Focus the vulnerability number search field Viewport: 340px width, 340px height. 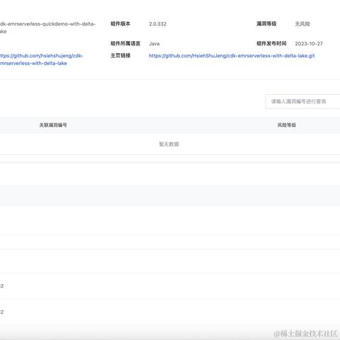pyautogui.click(x=302, y=101)
